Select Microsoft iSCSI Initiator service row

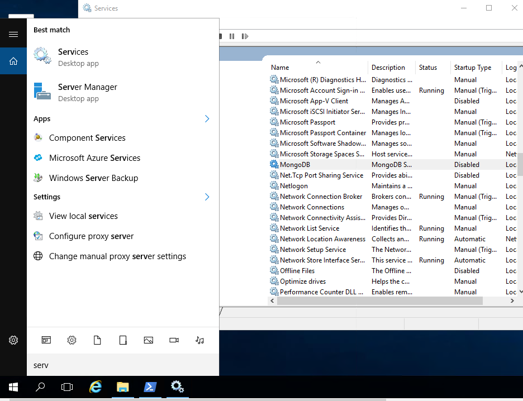point(393,112)
